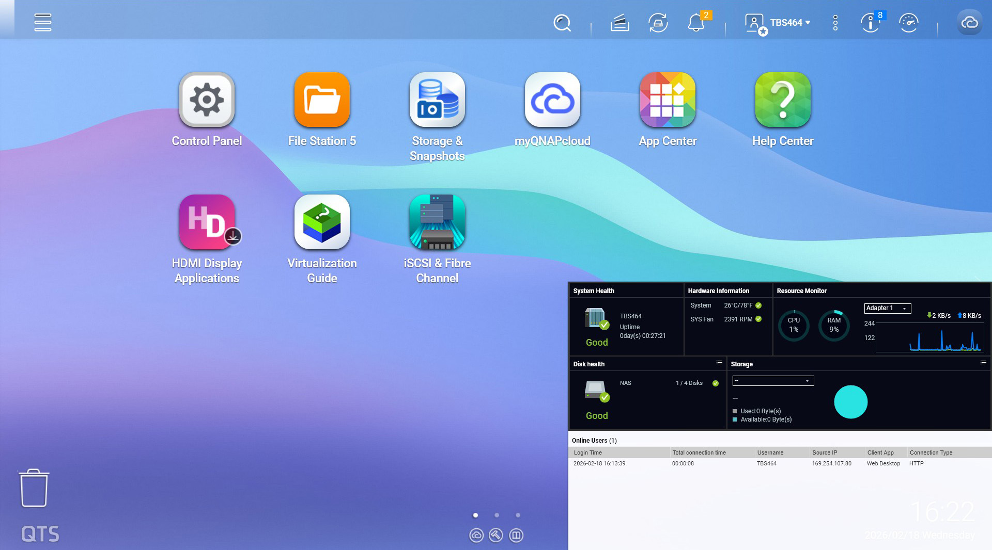Expand the TBS464 user dropdown
Image resolution: width=992 pixels, height=550 pixels.
pos(789,23)
